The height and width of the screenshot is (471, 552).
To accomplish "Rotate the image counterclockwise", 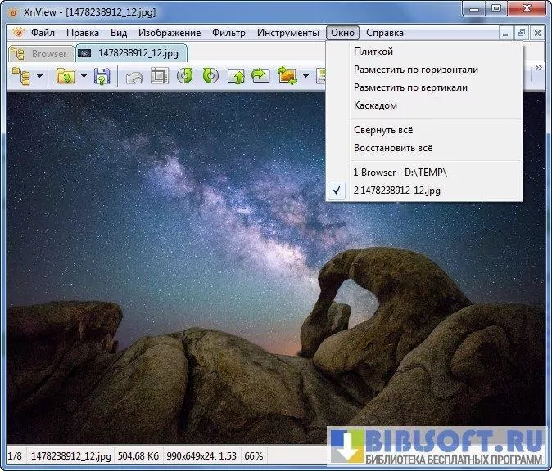I will [185, 77].
